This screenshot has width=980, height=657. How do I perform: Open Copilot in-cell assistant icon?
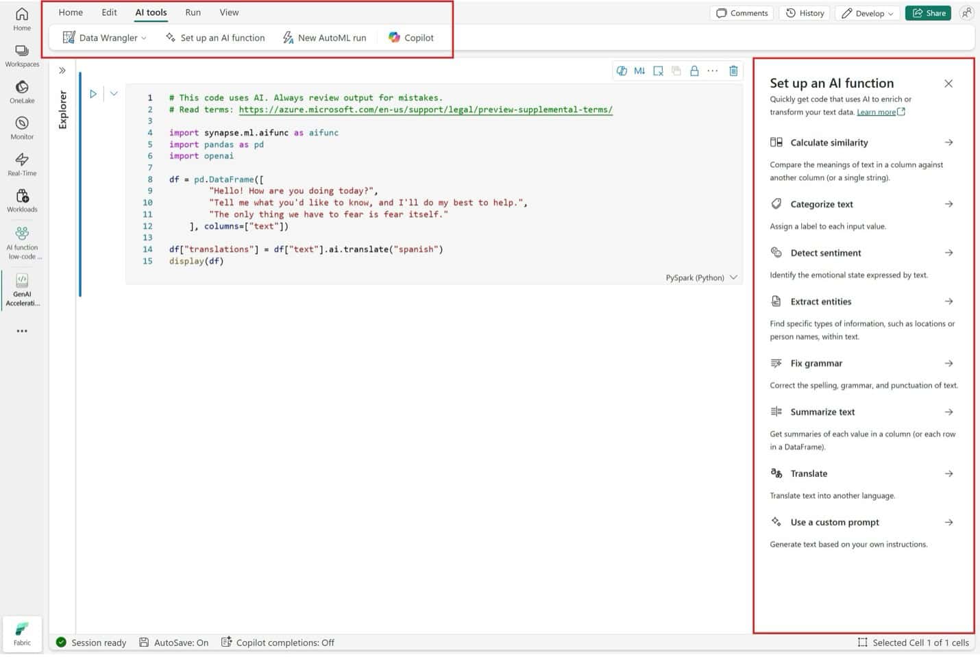coord(622,71)
